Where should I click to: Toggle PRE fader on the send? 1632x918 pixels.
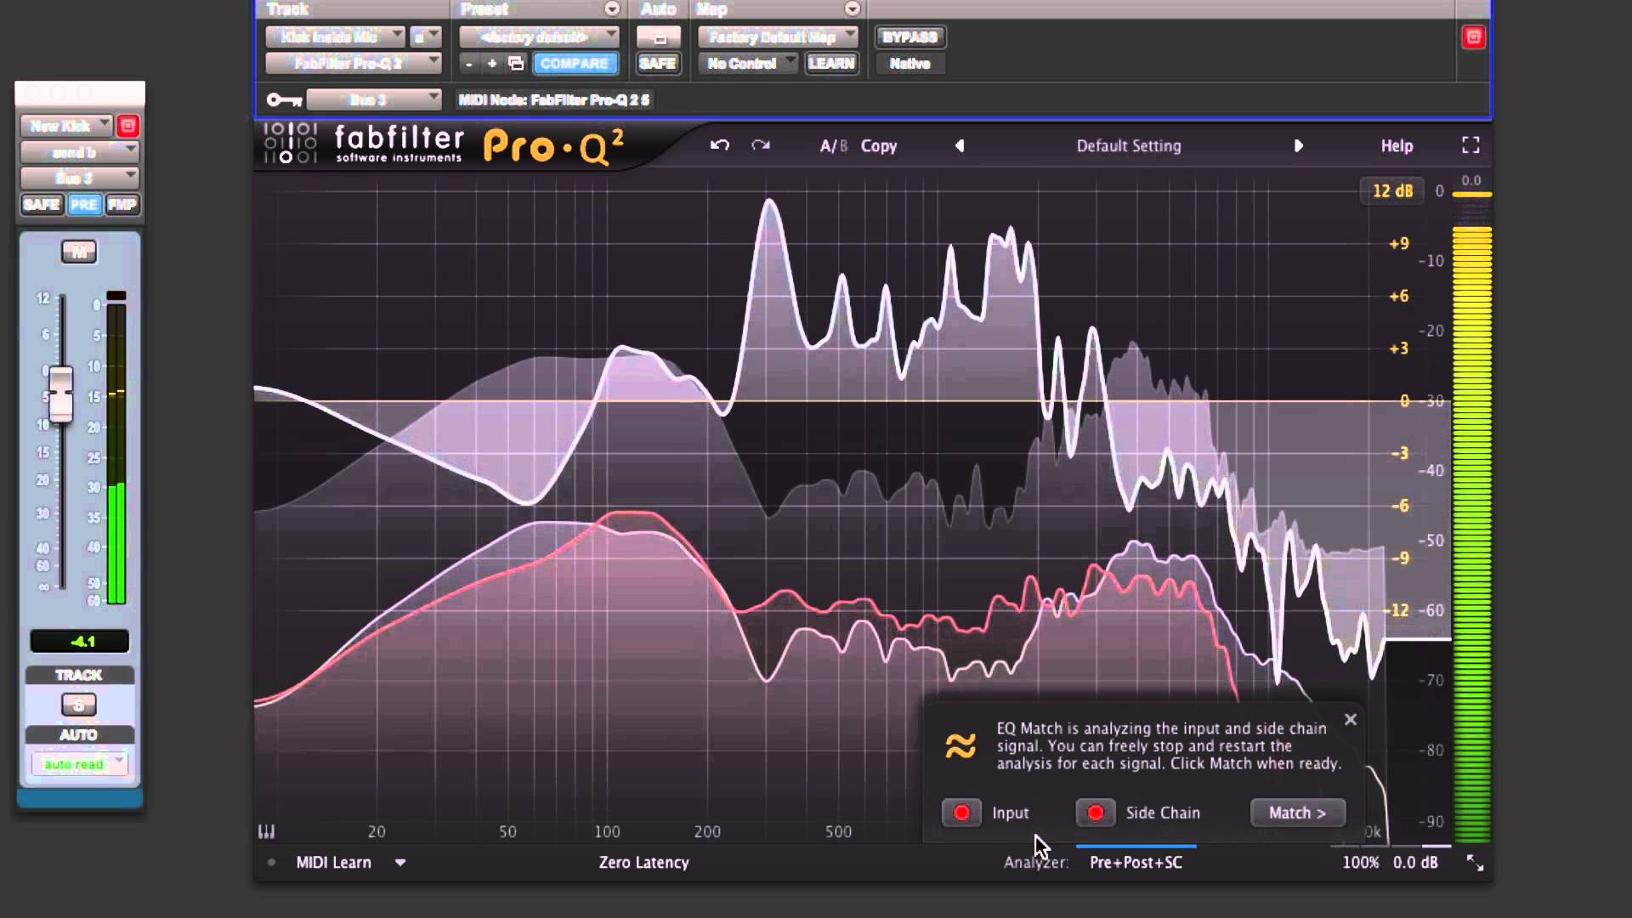click(x=84, y=205)
